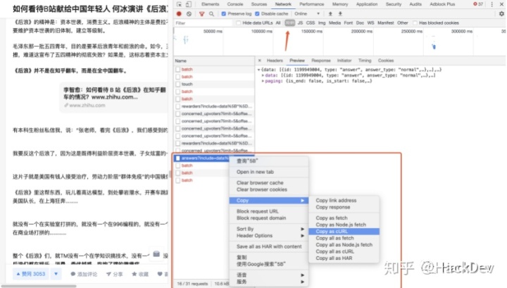507x288 pixels.
Task: Click the timeline overview at 150000 ms
Action: tap(312, 32)
